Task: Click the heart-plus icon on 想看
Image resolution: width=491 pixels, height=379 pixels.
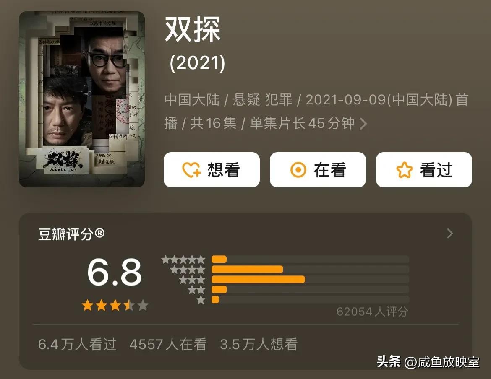Action: point(191,170)
